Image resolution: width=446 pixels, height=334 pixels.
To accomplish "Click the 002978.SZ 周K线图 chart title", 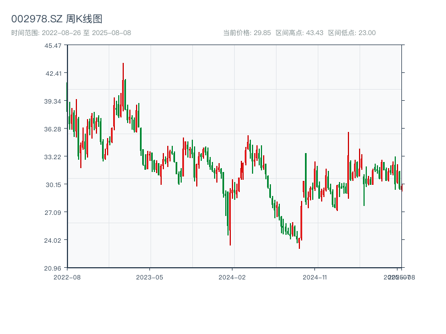I will pyautogui.click(x=57, y=19).
